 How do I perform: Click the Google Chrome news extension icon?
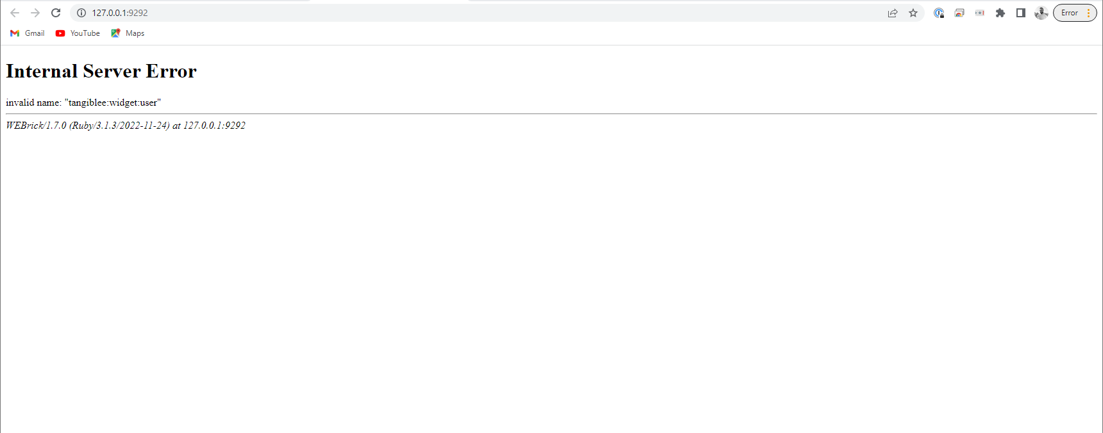[x=959, y=12]
